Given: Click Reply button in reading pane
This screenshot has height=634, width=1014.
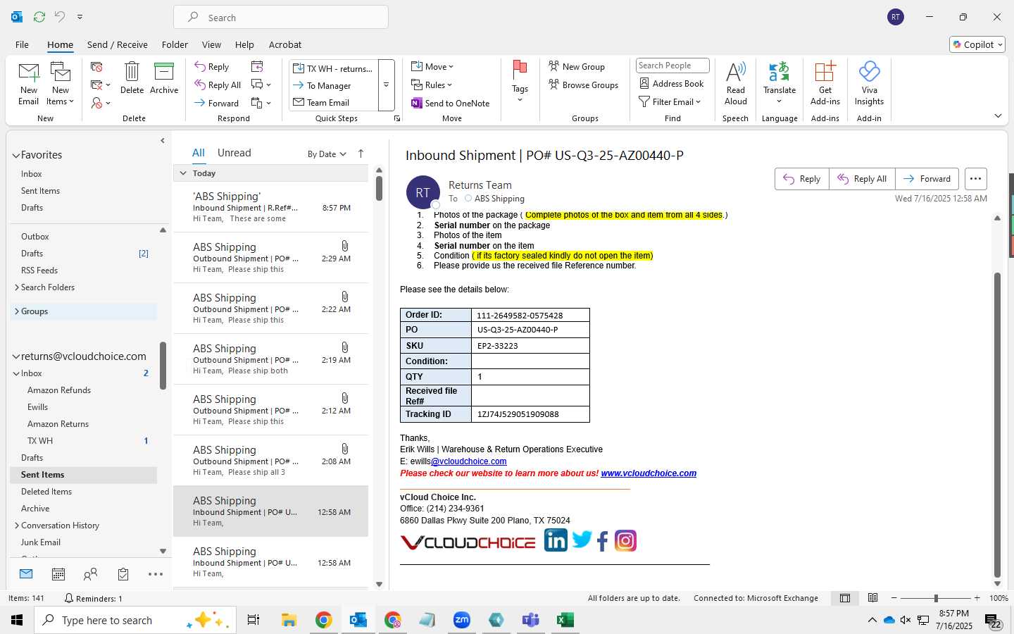Looking at the screenshot, I should click(802, 179).
